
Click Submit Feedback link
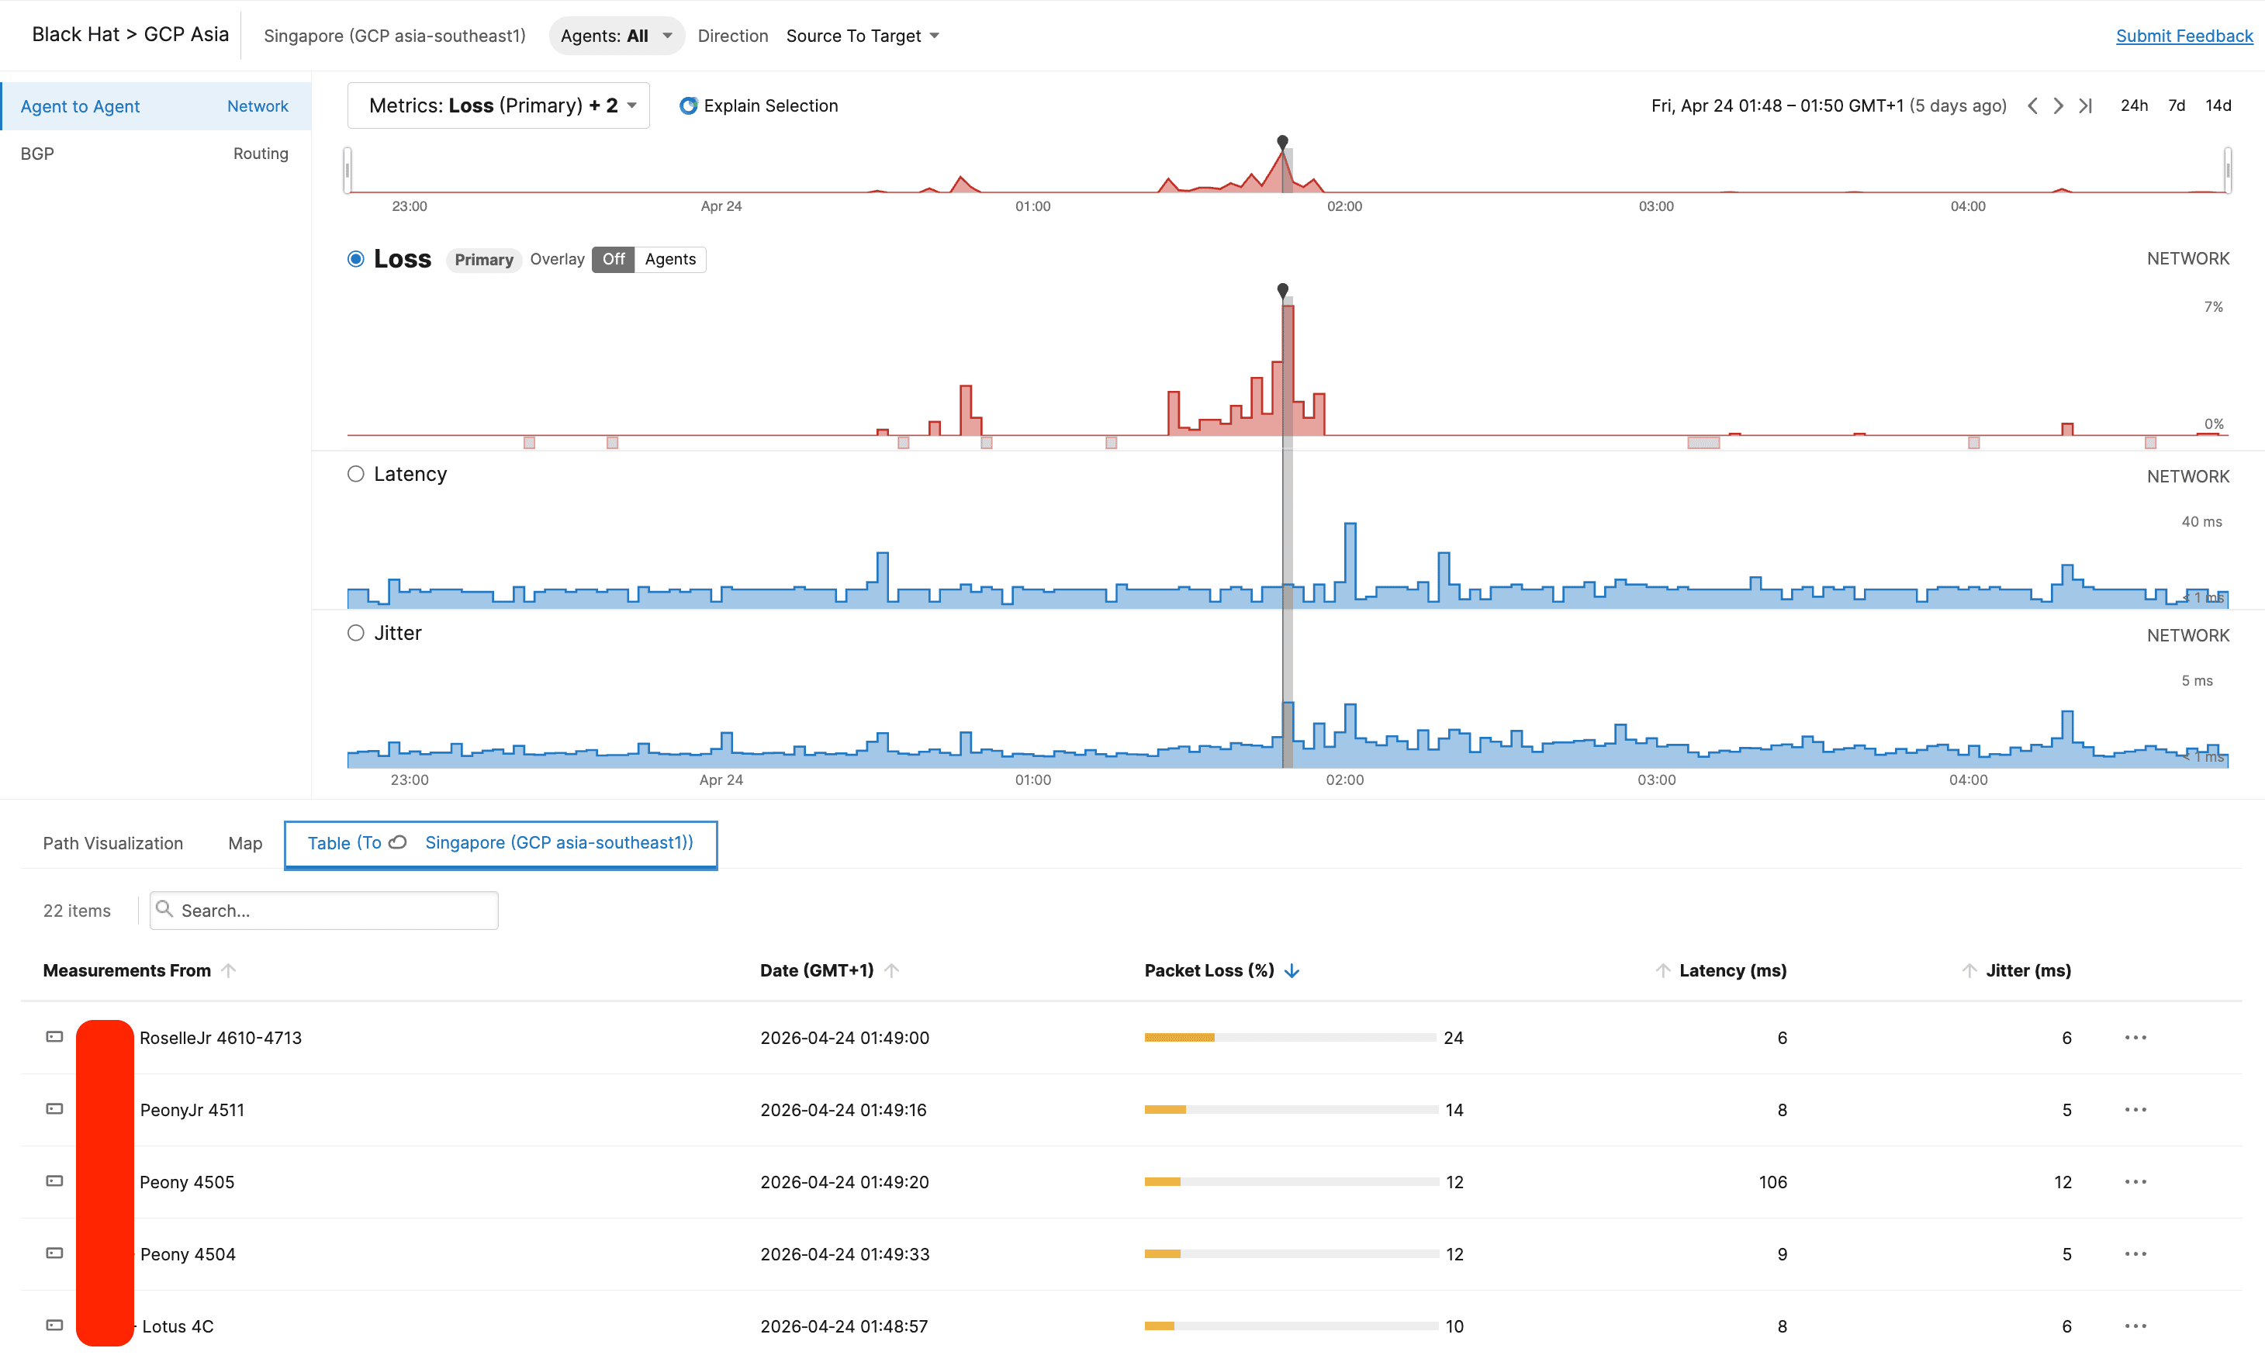pos(2184,36)
